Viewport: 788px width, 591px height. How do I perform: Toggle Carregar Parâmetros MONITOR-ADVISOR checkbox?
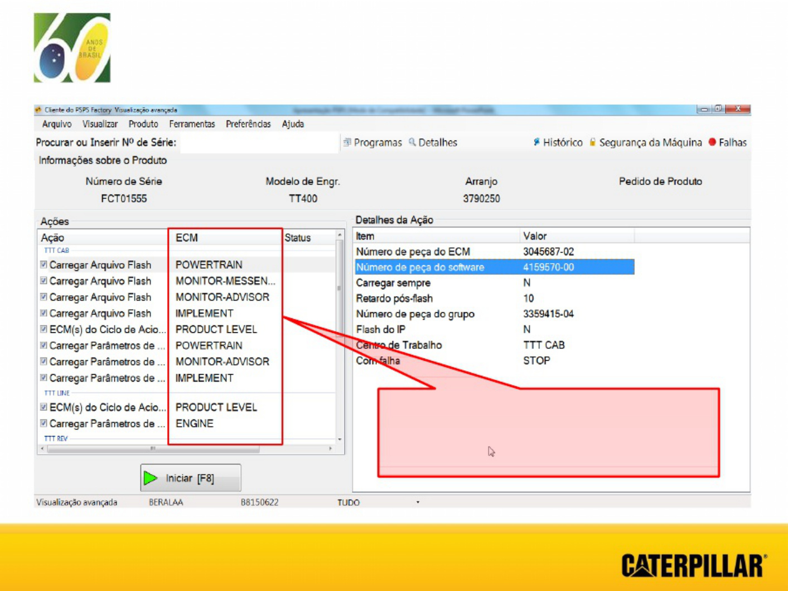point(44,361)
